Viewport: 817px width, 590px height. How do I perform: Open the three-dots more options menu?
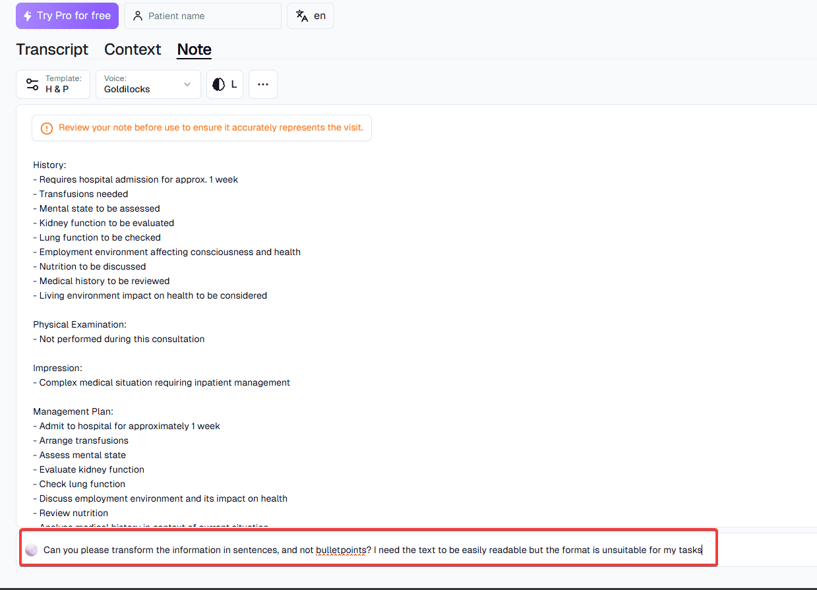coord(263,84)
